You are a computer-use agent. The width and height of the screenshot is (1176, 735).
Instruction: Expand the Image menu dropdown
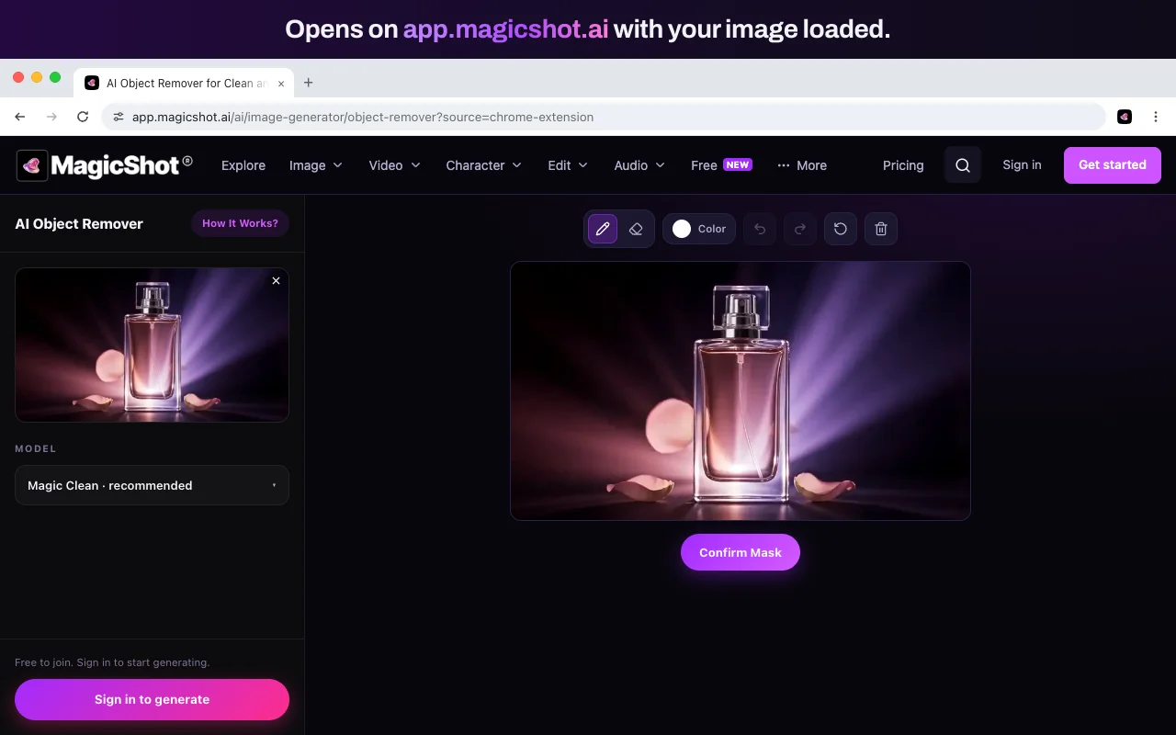click(316, 165)
